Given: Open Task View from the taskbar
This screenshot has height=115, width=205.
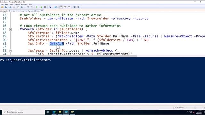Looking at the screenshot, I should (48, 112).
